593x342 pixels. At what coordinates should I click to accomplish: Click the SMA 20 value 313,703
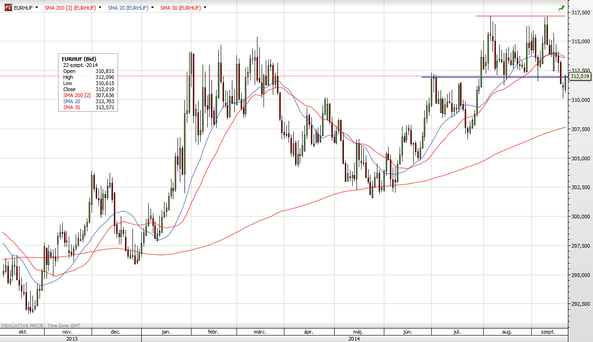(x=105, y=101)
